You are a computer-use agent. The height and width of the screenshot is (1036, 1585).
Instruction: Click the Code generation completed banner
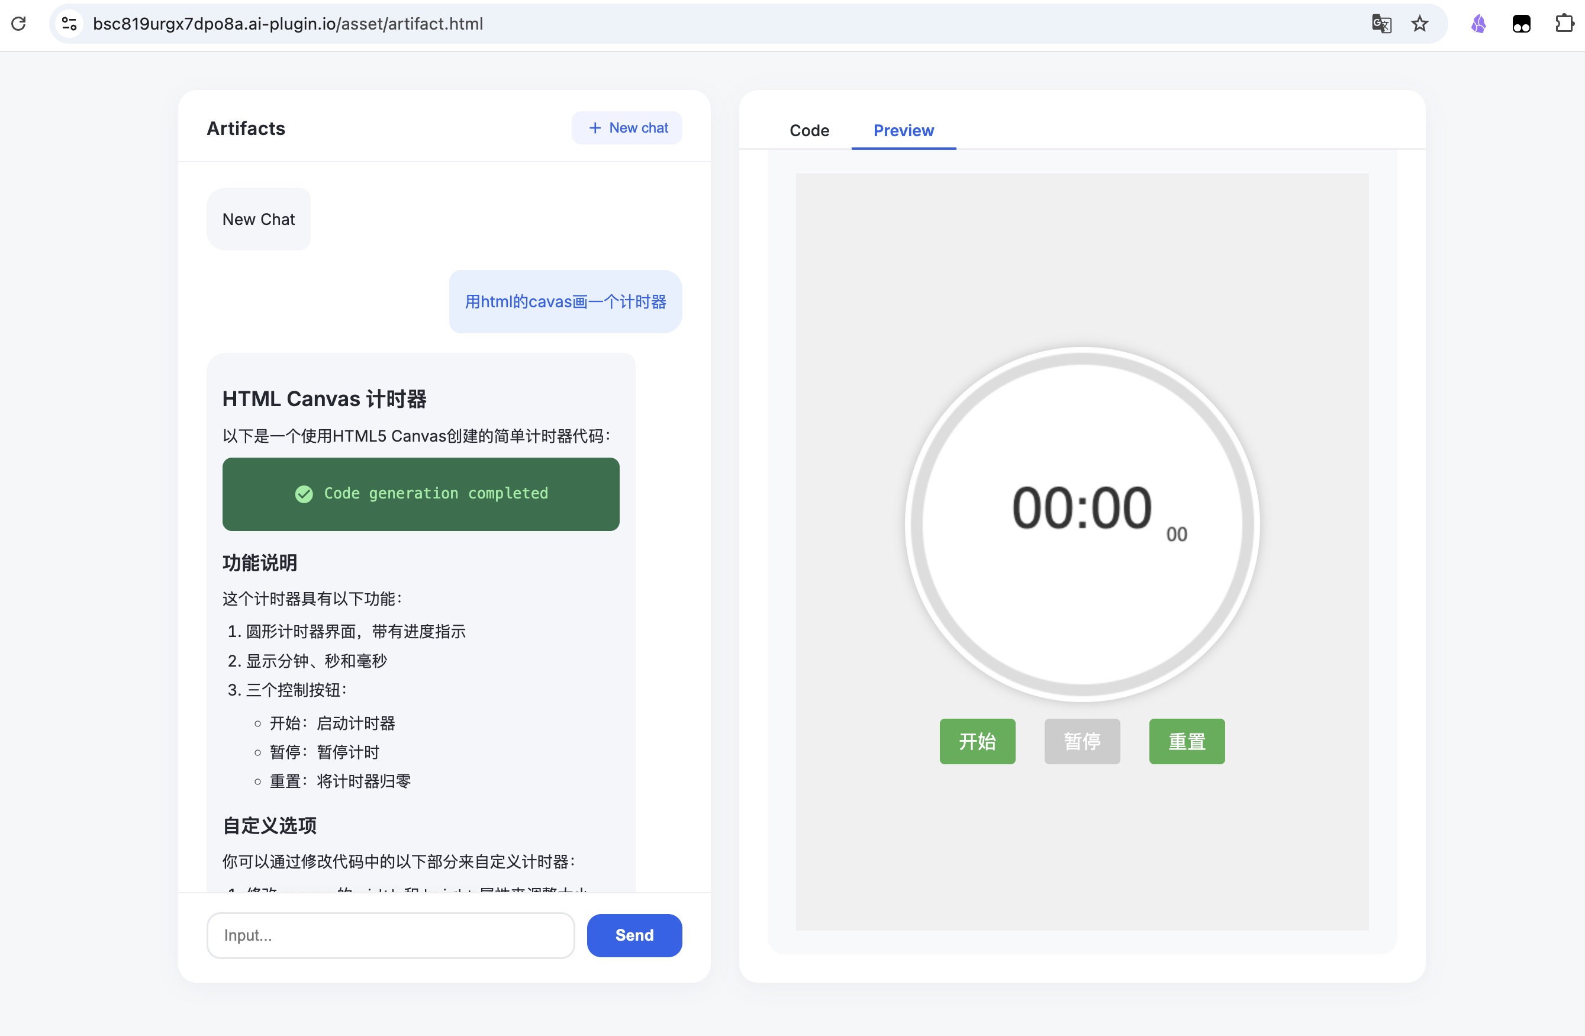coord(421,494)
